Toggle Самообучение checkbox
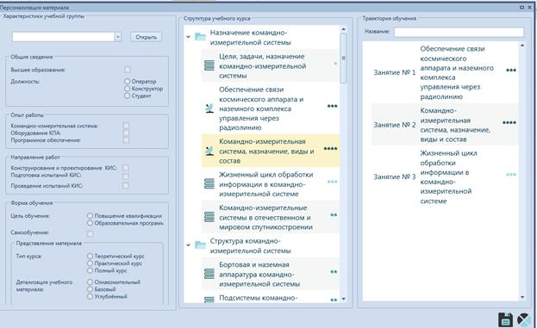The image size is (537, 328). [x=90, y=233]
